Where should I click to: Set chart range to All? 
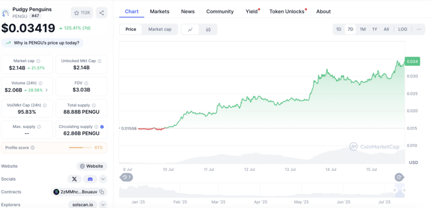(386, 29)
